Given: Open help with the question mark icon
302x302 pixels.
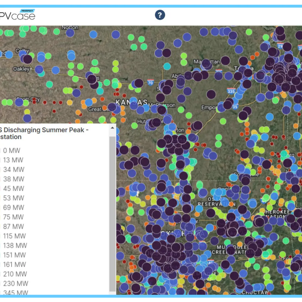Looking at the screenshot, I should [160, 15].
